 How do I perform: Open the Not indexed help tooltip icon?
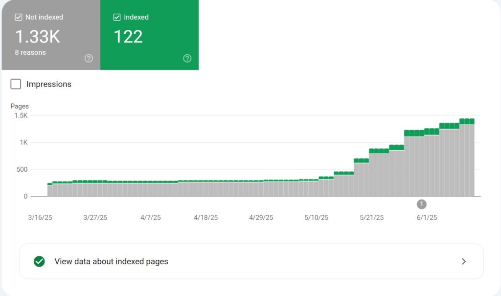[x=89, y=58]
